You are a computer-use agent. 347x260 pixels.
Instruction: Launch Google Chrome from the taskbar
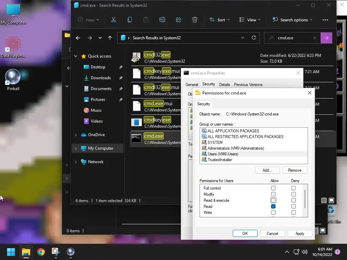(41, 252)
